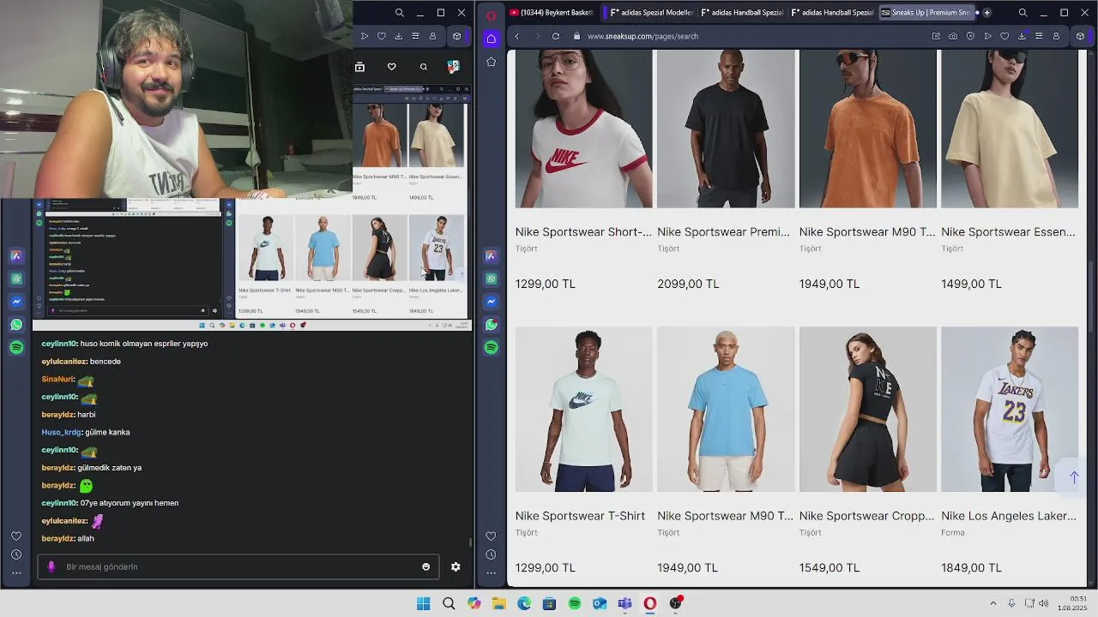Click white Nike ringer tee product image

584,129
